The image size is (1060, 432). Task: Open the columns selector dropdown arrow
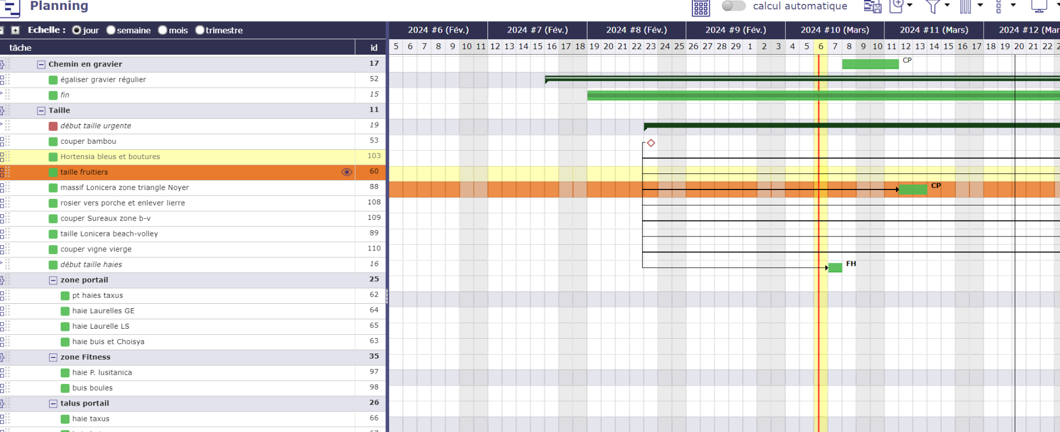(980, 6)
